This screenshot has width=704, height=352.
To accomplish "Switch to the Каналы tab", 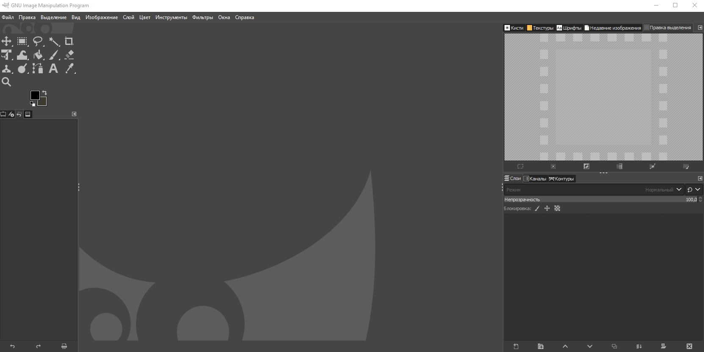I will [535, 179].
